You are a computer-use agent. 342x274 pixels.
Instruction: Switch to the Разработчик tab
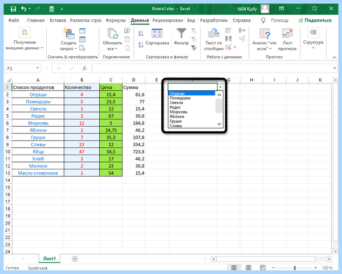pos(214,20)
